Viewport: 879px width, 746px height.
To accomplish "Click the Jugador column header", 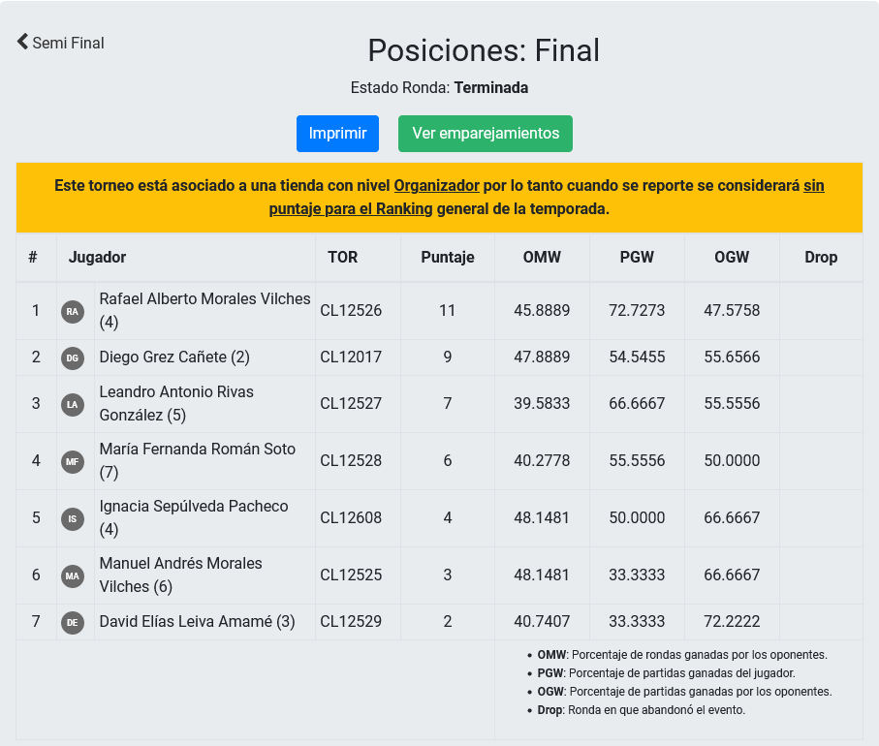I will 97,258.
